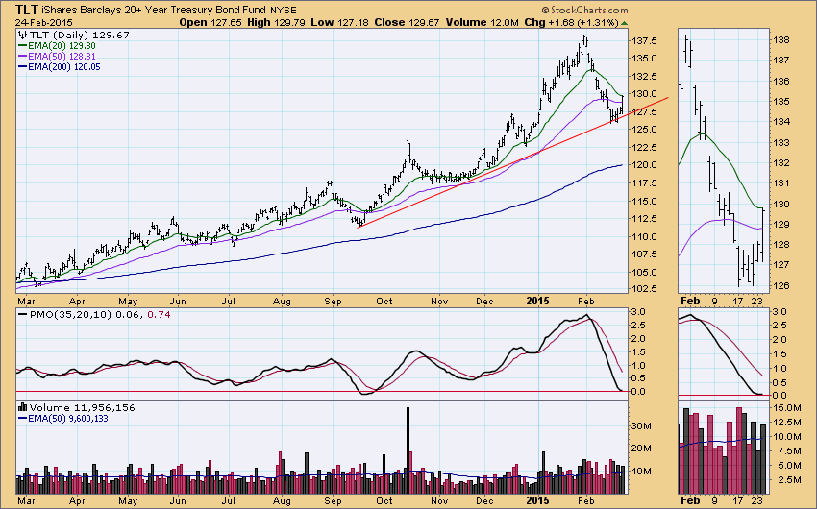The width and height of the screenshot is (817, 509).
Task: Click the 117.5 price axis label
Action: click(x=644, y=183)
